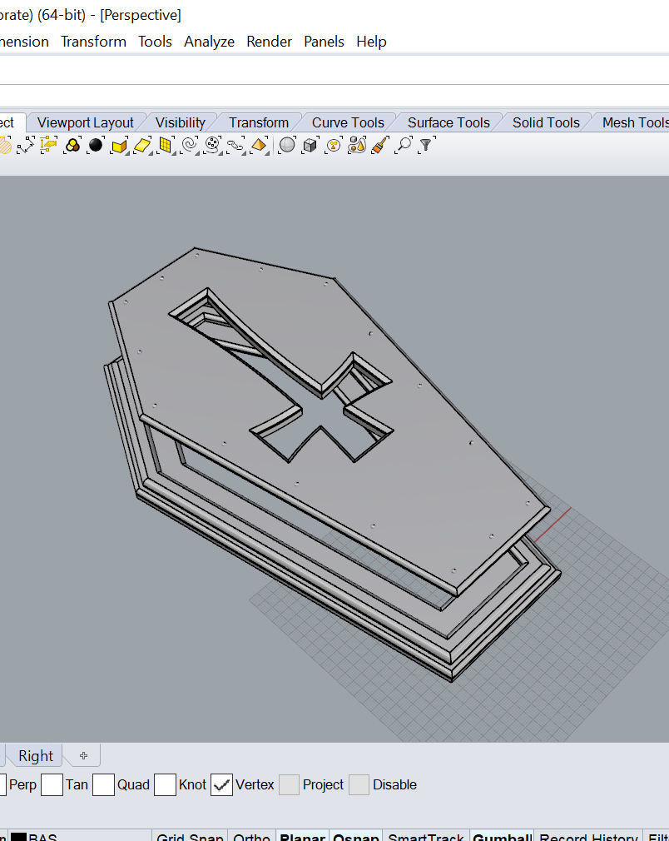
Task: Toggle Ortho mode in status bar
Action: (x=251, y=836)
